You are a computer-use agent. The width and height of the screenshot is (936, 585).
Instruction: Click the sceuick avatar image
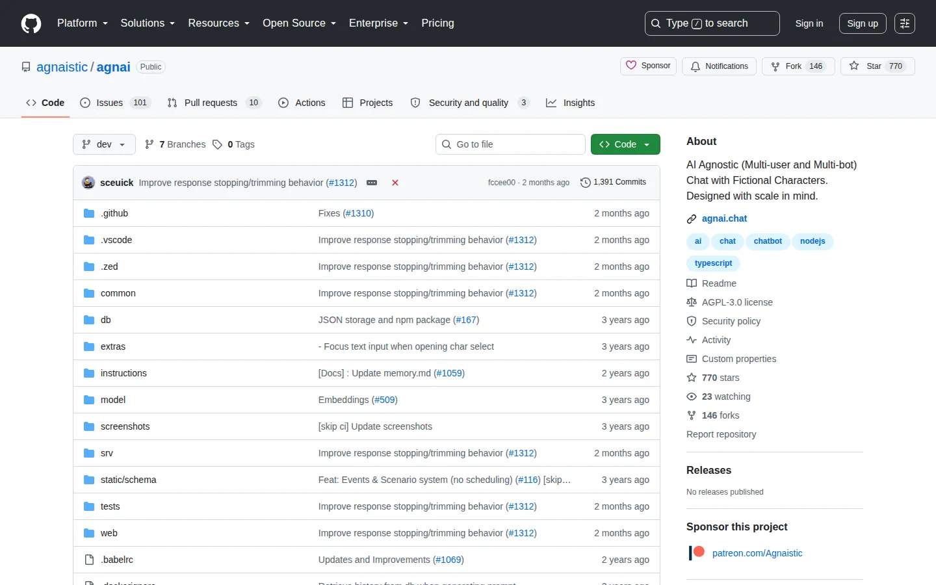88,183
